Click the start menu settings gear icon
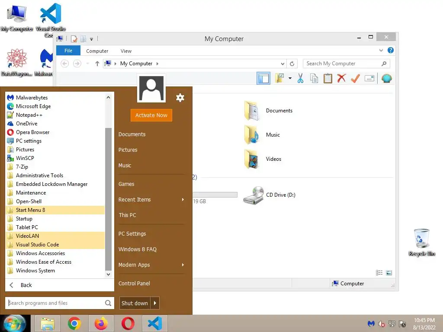Viewport: 443px width, 332px height. coord(180,98)
